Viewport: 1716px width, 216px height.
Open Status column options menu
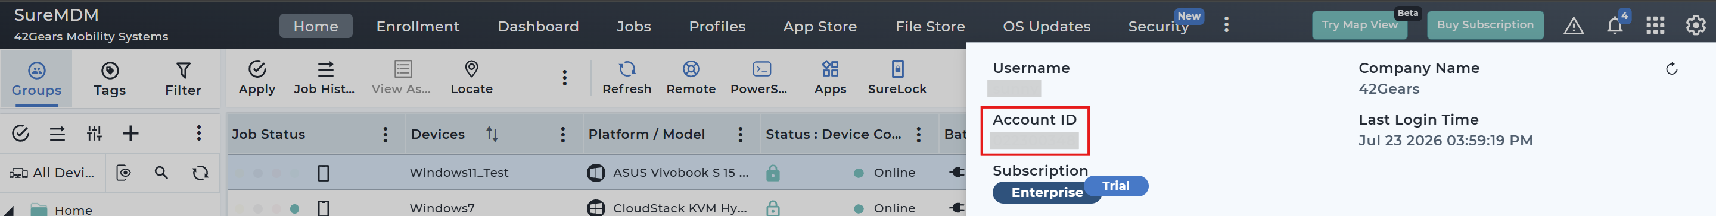[919, 135]
